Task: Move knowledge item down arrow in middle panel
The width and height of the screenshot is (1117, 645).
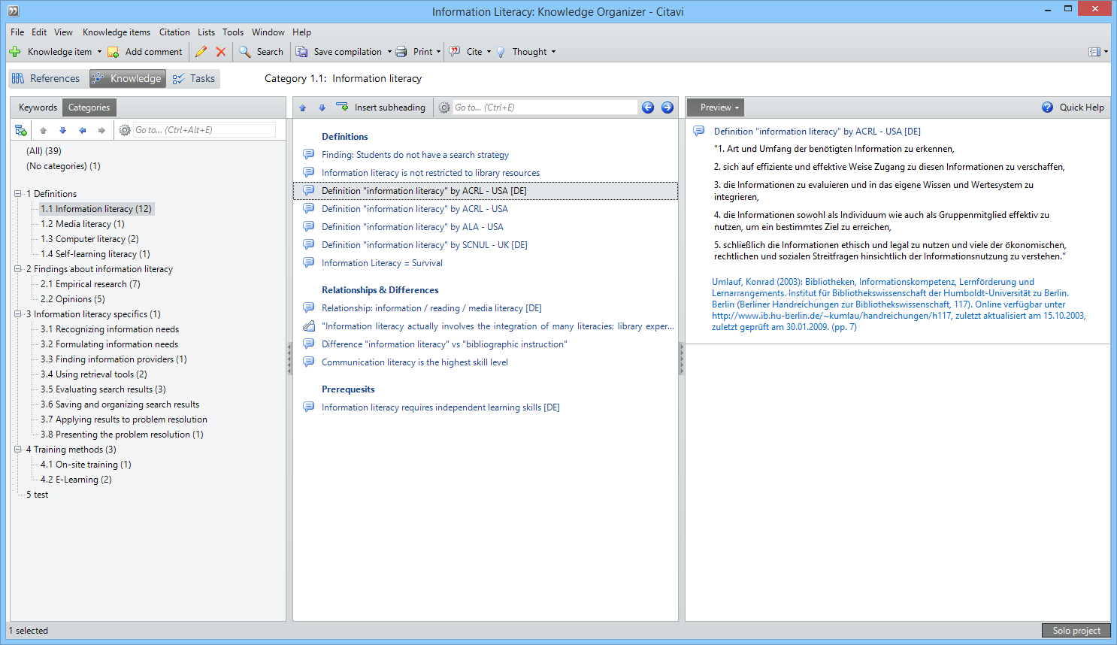Action: pos(322,107)
